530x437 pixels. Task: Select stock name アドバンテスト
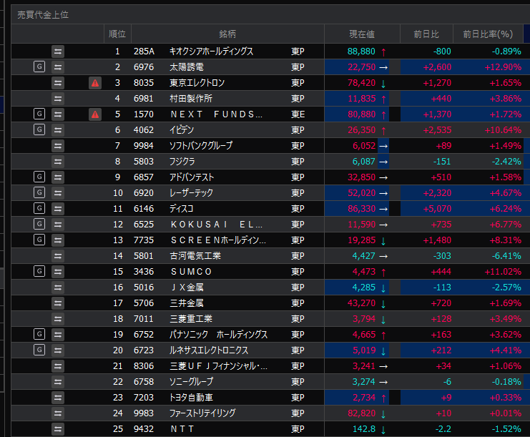192,177
